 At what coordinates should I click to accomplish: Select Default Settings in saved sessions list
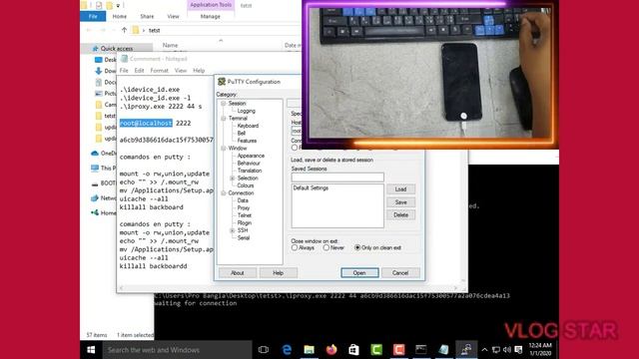(x=311, y=188)
